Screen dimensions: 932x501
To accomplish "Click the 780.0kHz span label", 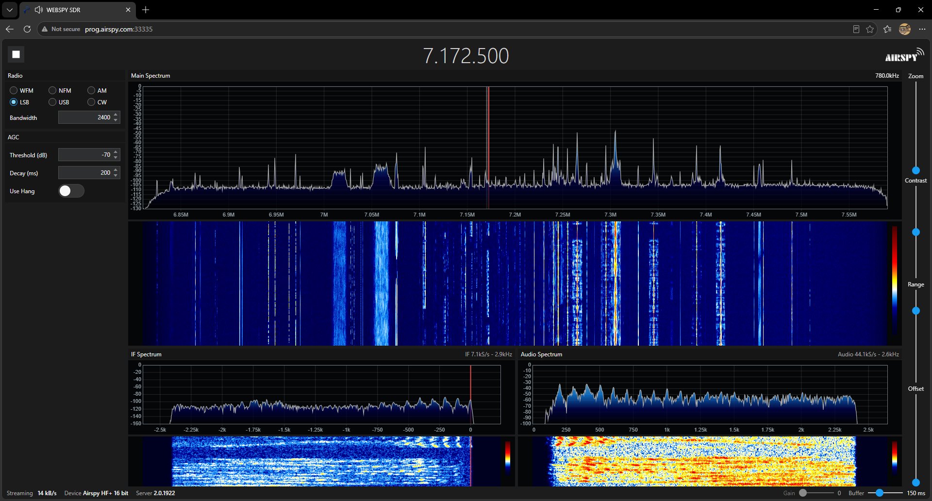I will coord(887,76).
